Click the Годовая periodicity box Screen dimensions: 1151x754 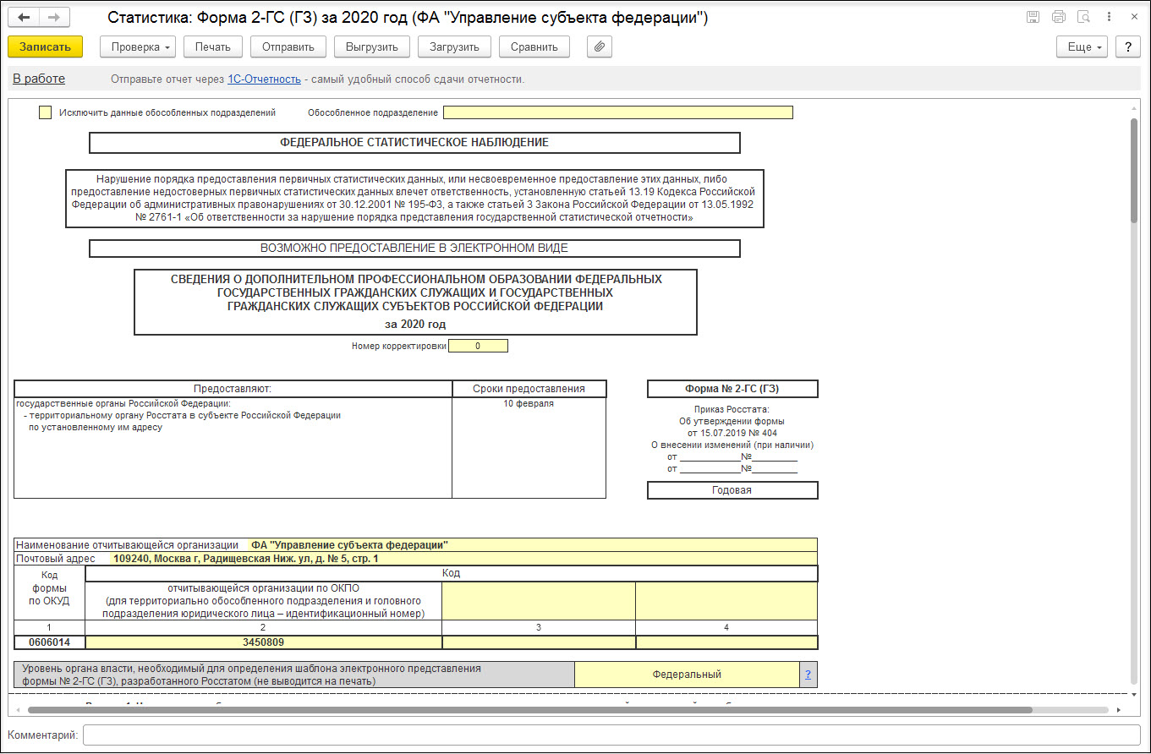point(732,490)
